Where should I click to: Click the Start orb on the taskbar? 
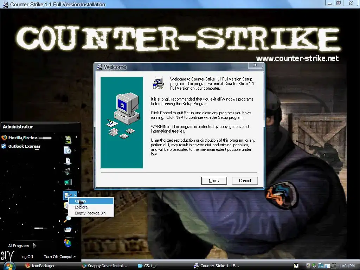point(9,266)
